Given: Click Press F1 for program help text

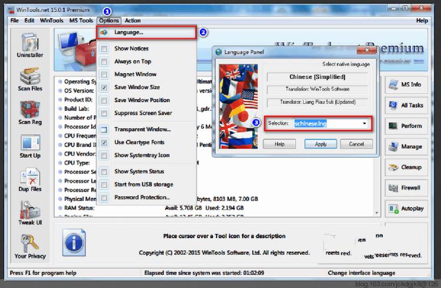Looking at the screenshot, I should click(43, 273).
